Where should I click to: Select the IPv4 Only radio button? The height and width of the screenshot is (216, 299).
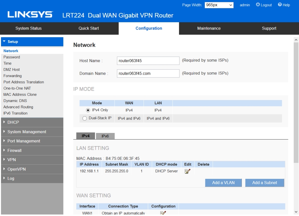(x=88, y=110)
